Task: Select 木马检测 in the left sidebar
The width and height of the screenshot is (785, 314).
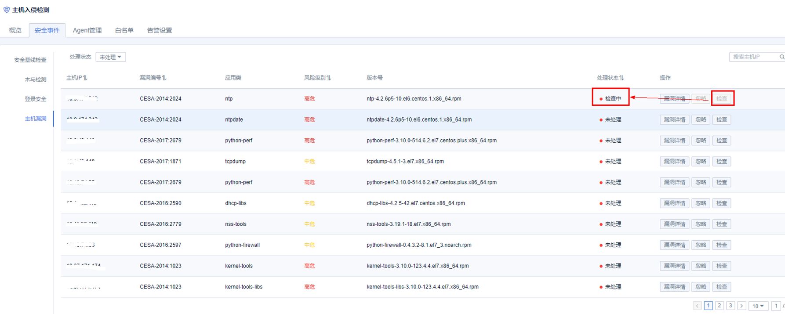Action: [x=36, y=79]
